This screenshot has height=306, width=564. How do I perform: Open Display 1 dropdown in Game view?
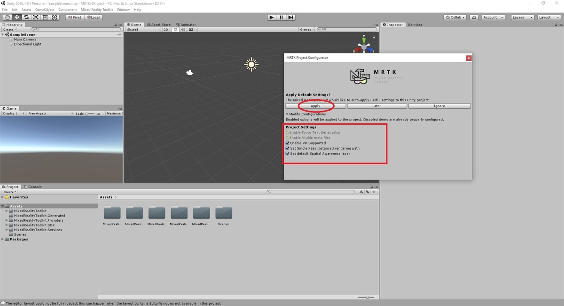[13, 113]
